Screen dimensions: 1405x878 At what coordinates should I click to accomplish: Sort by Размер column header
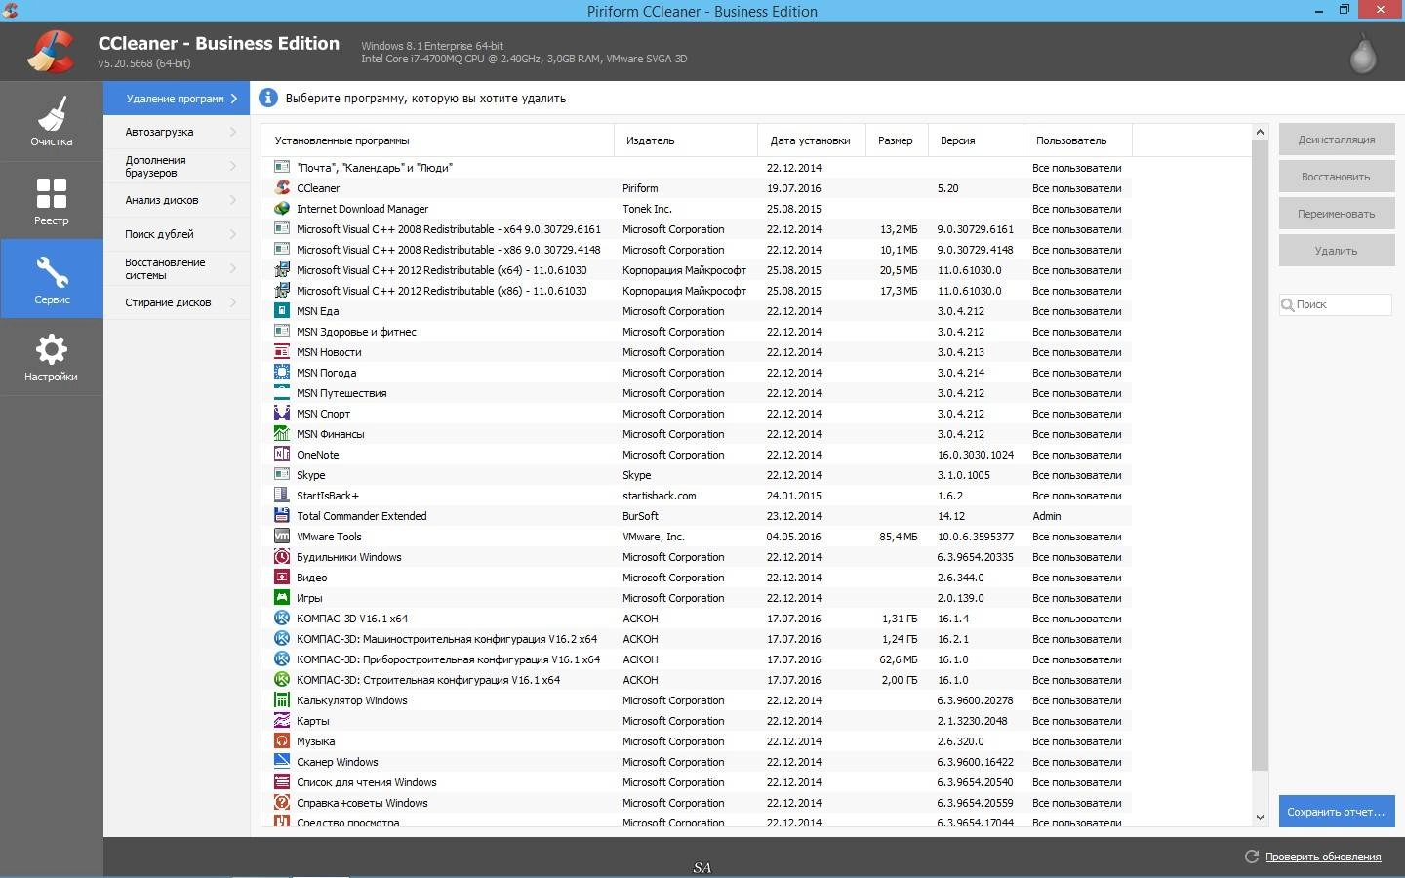tap(897, 140)
